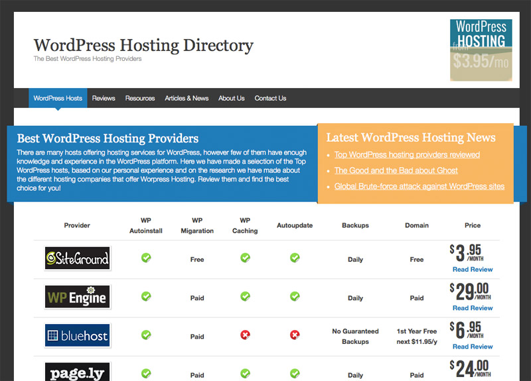Click WP Engine's 'Daily' backups cell
Image resolution: width=531 pixels, height=381 pixels.
point(355,298)
